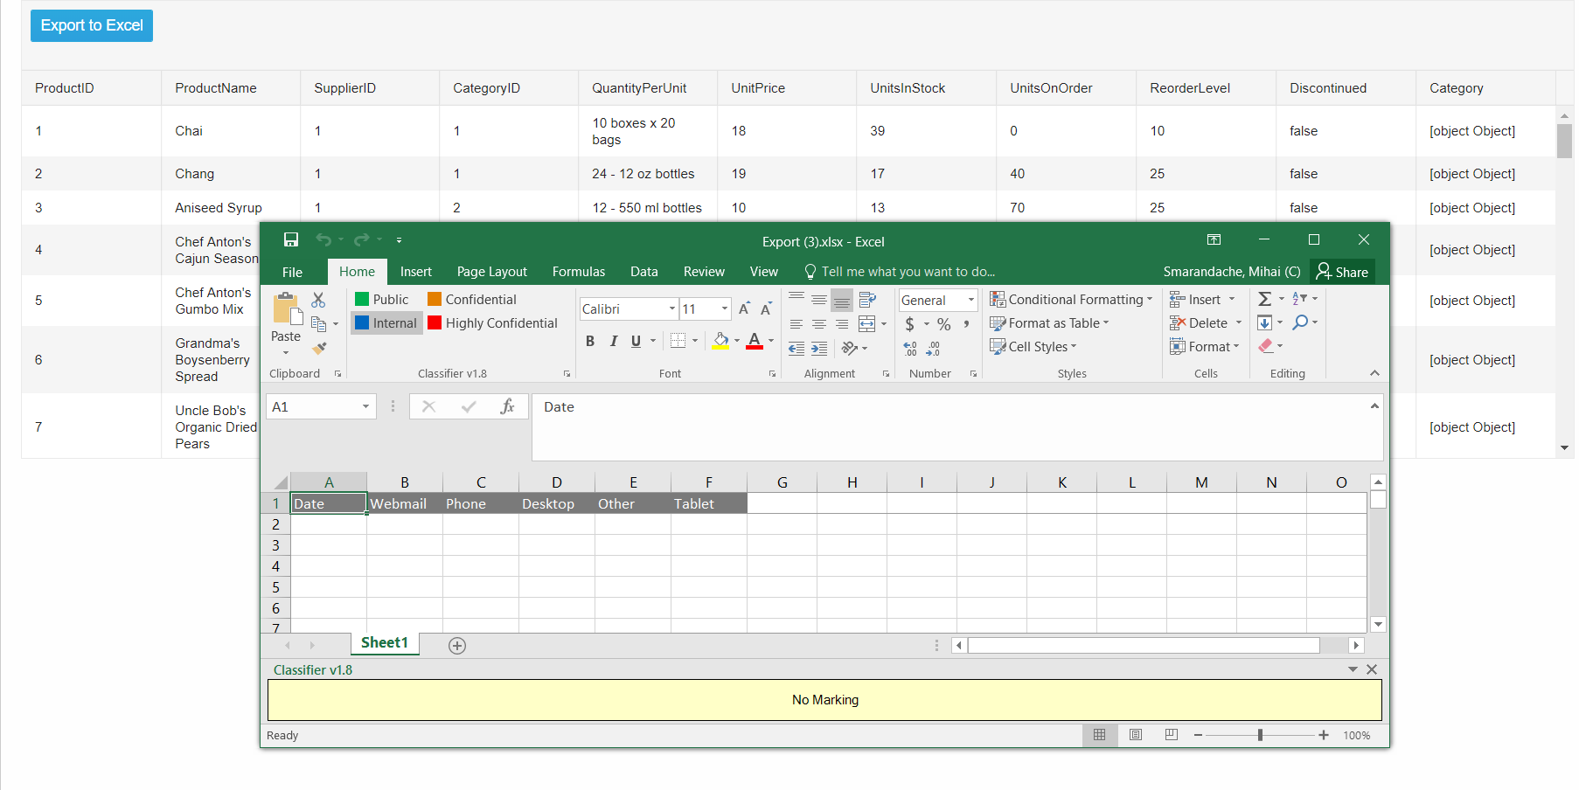1579x790 pixels.
Task: Merge and center the selected cells
Action: 866,324
